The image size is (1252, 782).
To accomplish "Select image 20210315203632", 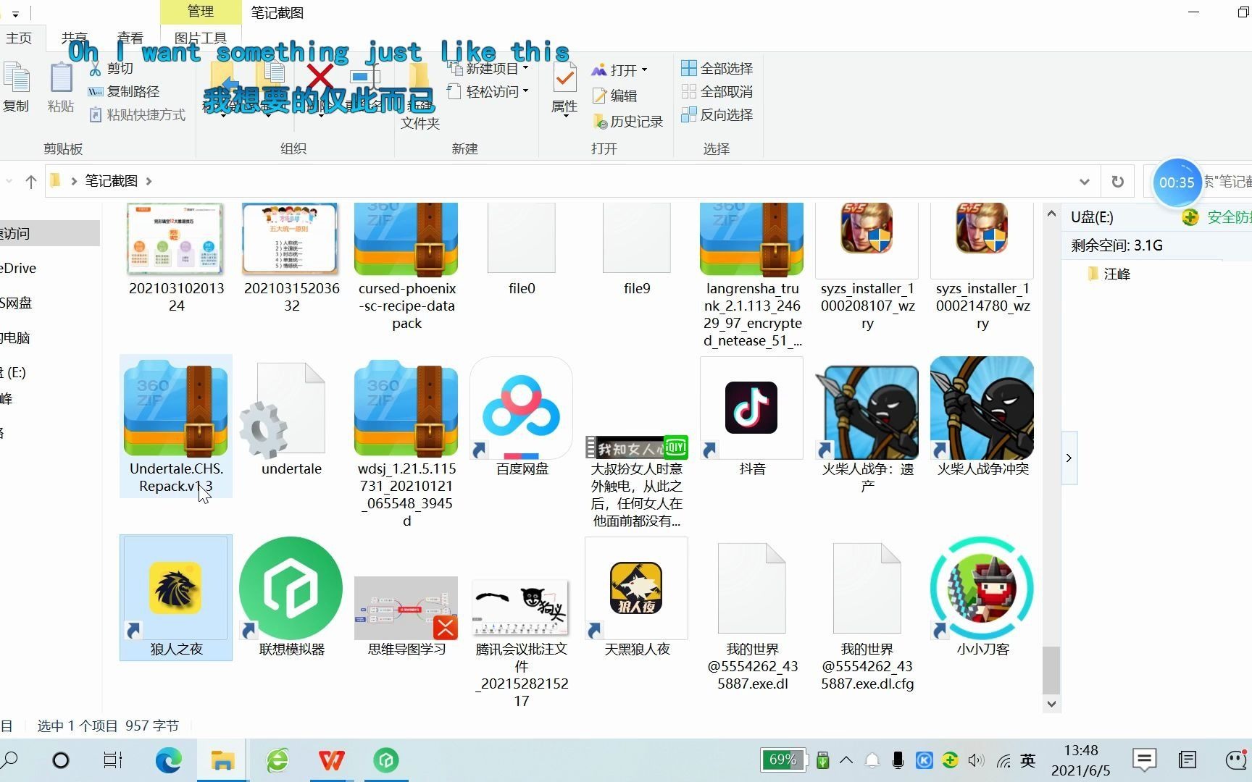I will [x=291, y=259].
